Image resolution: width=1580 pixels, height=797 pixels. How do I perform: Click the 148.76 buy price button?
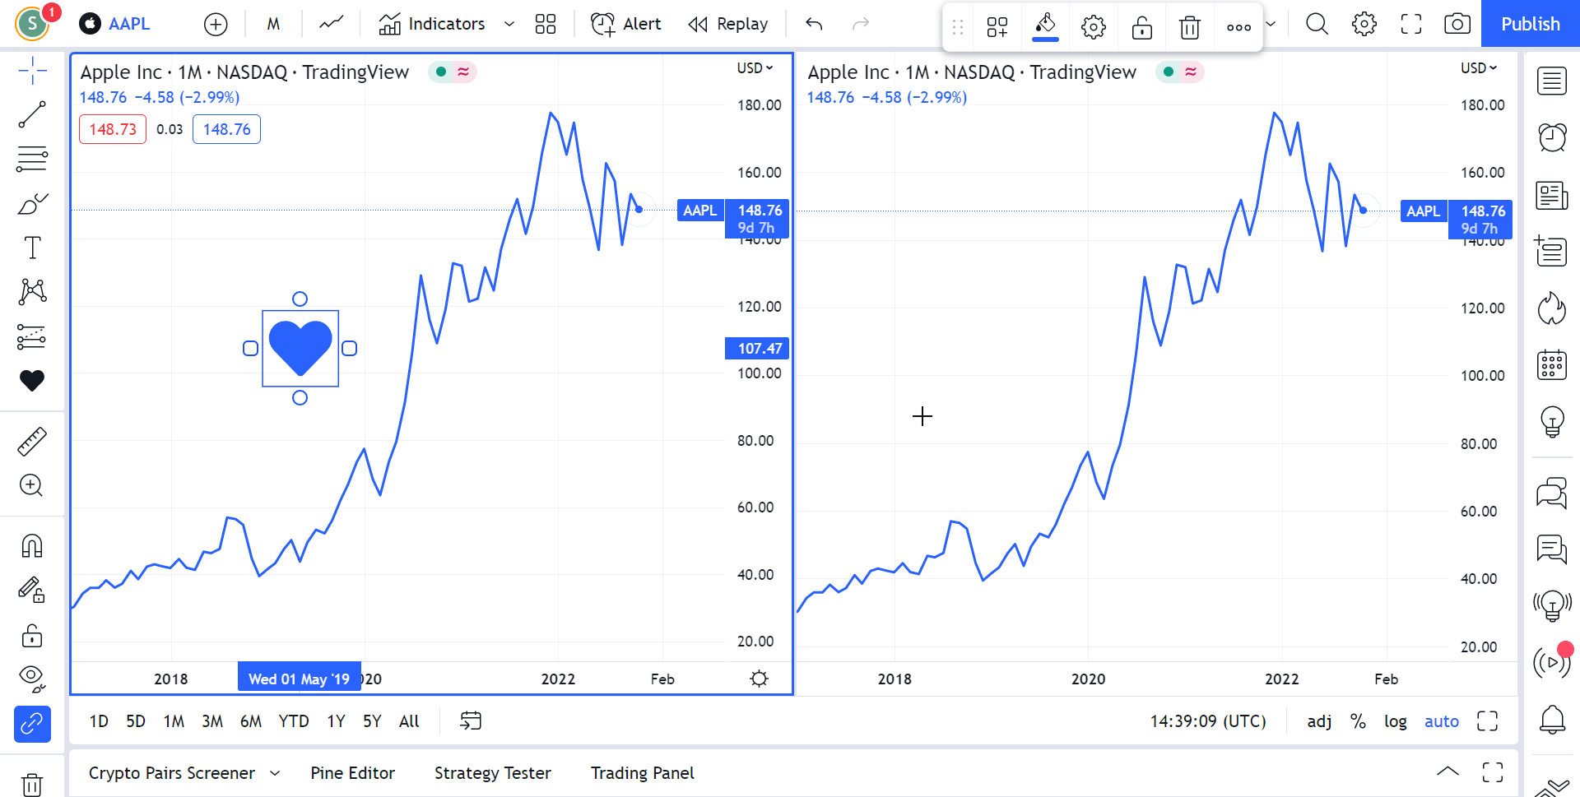[226, 129]
